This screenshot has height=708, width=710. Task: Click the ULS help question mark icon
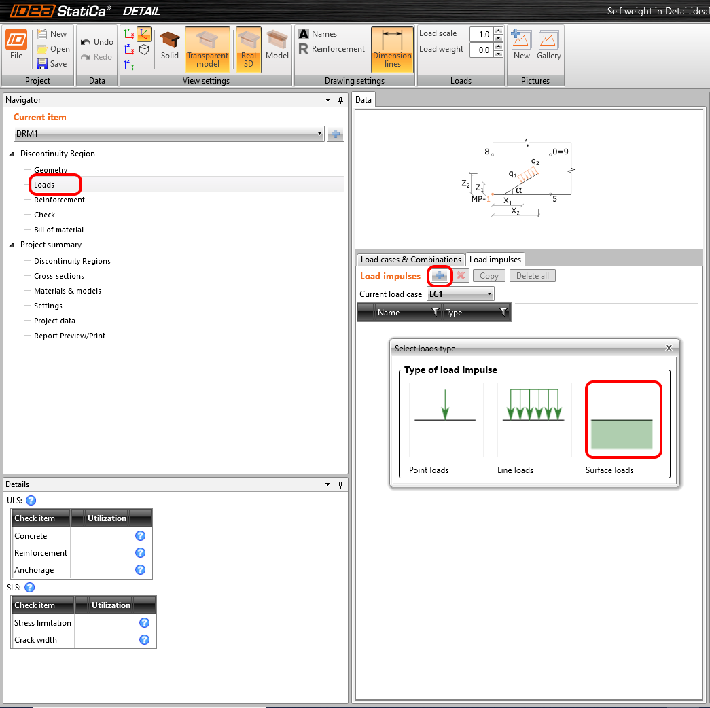click(x=31, y=501)
